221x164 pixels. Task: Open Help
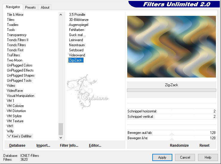coord(208,157)
